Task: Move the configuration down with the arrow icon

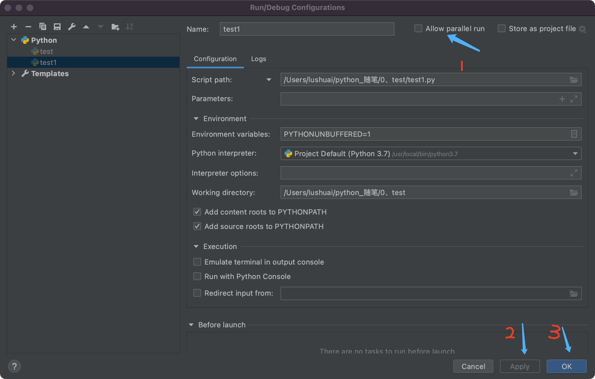Action: click(x=101, y=27)
